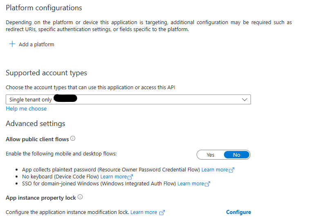
Task: Click external link icon after Password Credential Flow Learn more
Action: coord(231,170)
